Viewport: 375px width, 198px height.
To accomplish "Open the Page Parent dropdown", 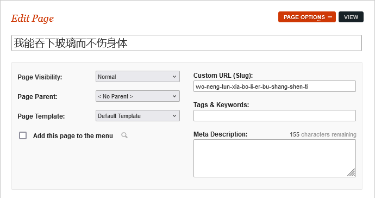I will coord(137,96).
